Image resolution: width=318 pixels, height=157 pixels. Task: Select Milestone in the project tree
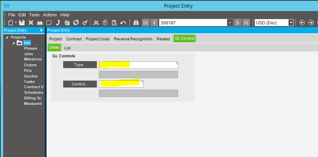click(33, 59)
